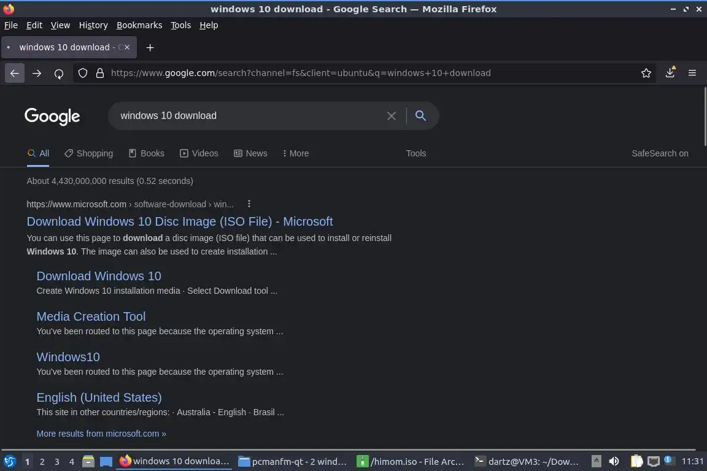Click the 'About 4,430,000,000 results' text

(x=110, y=181)
